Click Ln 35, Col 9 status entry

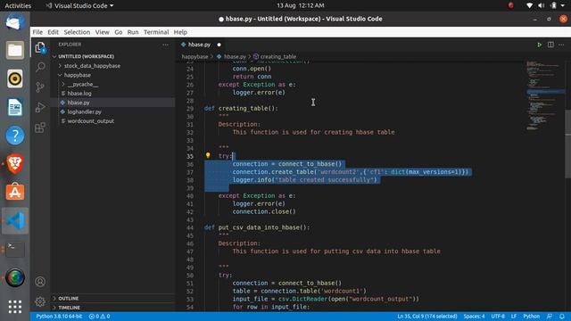point(427,317)
